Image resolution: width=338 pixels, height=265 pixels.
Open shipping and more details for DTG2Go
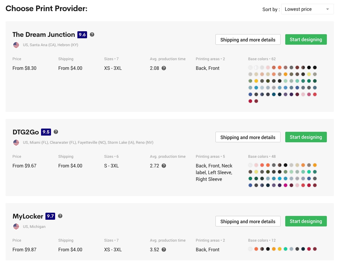point(248,137)
